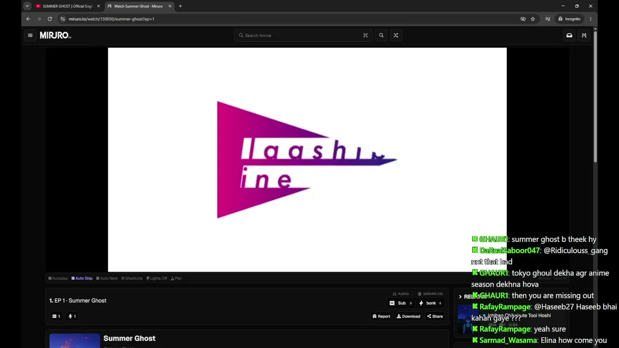Open the Miruro hamburger menu
The width and height of the screenshot is (619, 348).
point(30,35)
